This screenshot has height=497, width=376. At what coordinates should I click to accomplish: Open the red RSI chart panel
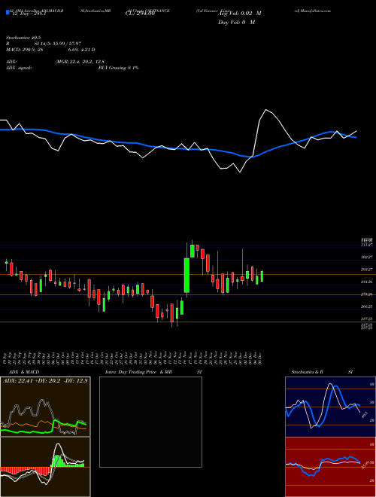[330, 467]
